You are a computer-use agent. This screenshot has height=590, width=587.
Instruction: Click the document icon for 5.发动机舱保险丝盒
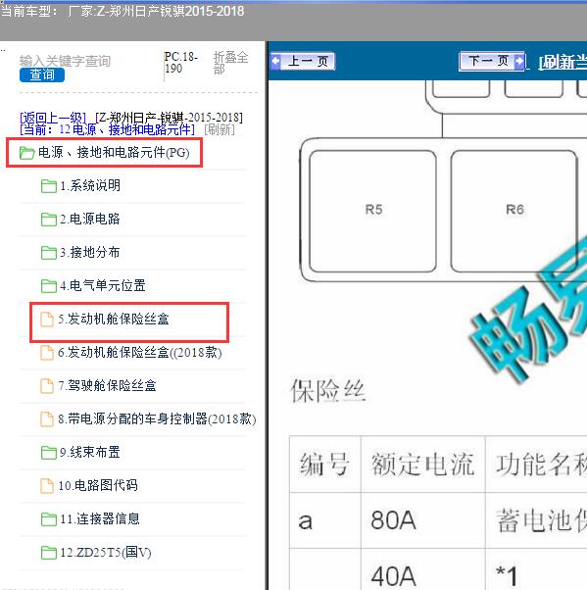[x=47, y=320]
